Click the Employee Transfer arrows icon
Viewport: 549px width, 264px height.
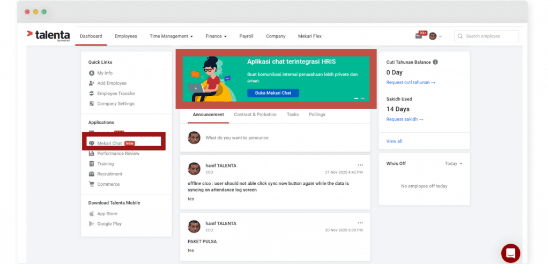click(92, 93)
